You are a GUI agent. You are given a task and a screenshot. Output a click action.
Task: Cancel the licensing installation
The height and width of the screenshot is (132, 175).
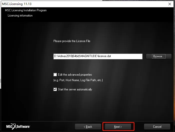pos(157,127)
